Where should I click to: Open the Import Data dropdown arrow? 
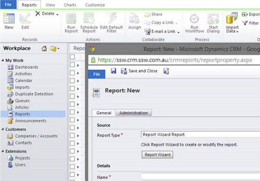tap(237, 32)
